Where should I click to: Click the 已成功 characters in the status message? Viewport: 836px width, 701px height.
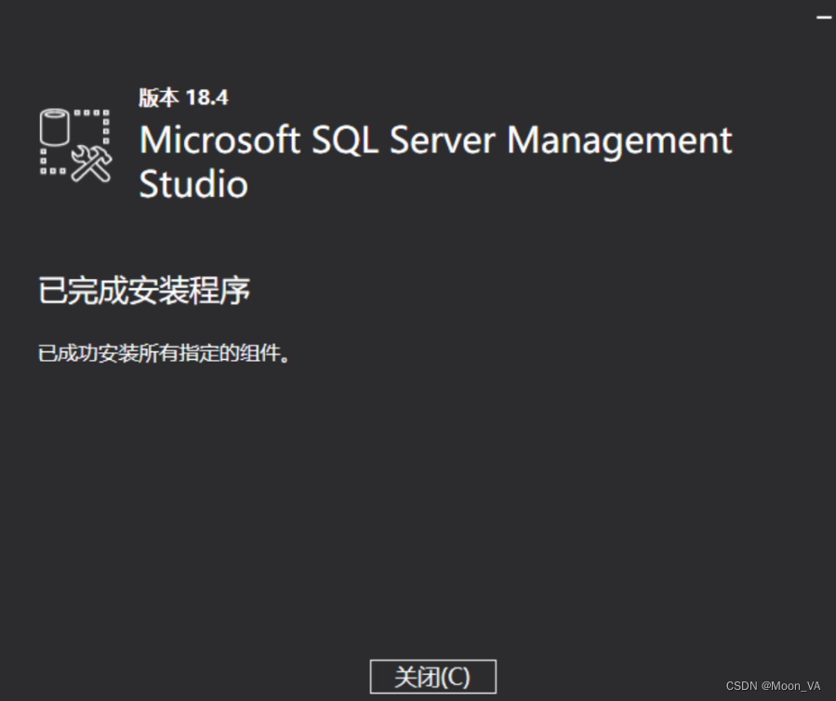click(x=68, y=353)
